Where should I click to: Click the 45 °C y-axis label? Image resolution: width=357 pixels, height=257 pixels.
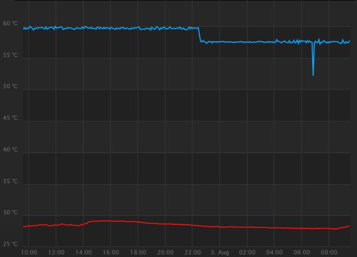(10, 118)
